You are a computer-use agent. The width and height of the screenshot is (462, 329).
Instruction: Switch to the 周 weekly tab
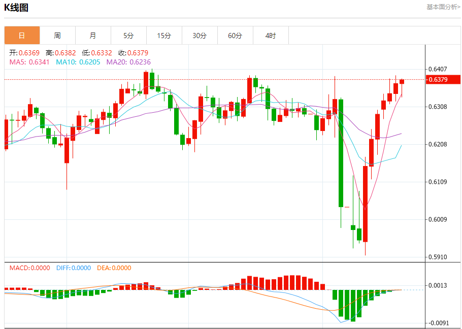[x=57, y=36]
